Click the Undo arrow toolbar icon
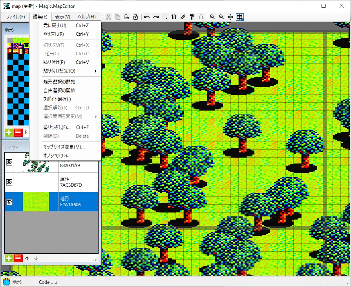The width and height of the screenshot is (351, 287). [x=147, y=17]
